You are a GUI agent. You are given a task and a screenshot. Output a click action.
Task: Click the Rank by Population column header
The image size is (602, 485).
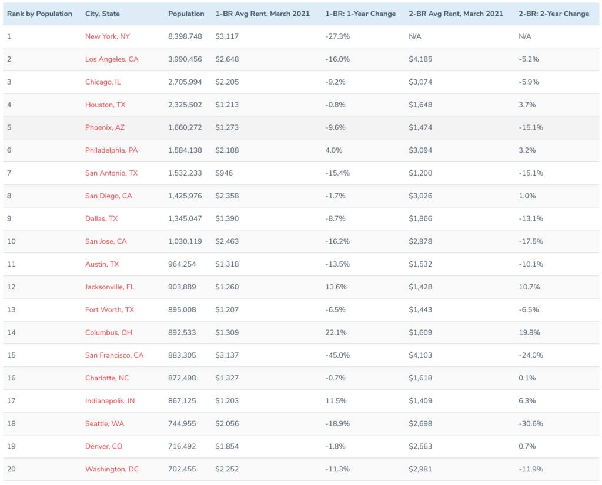pyautogui.click(x=39, y=14)
